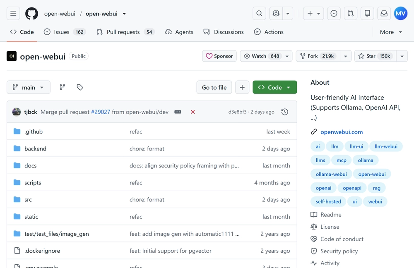Select the rag topic tag
Screen dimensions: 414x268
376,188
